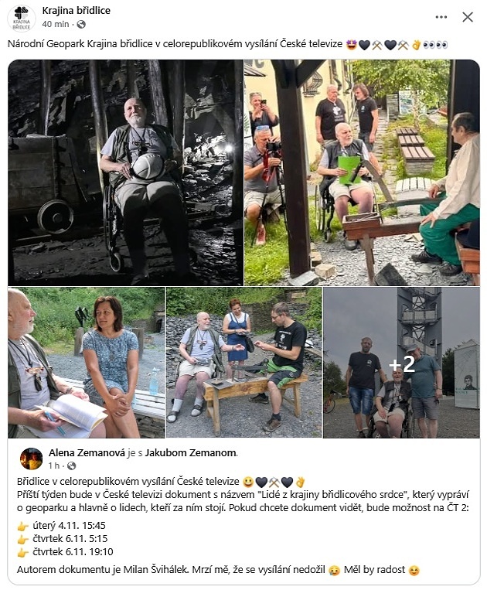Image resolution: width=487 pixels, height=590 pixels.
Task: Click Alena Zemanová's profile picture
Action: click(31, 459)
